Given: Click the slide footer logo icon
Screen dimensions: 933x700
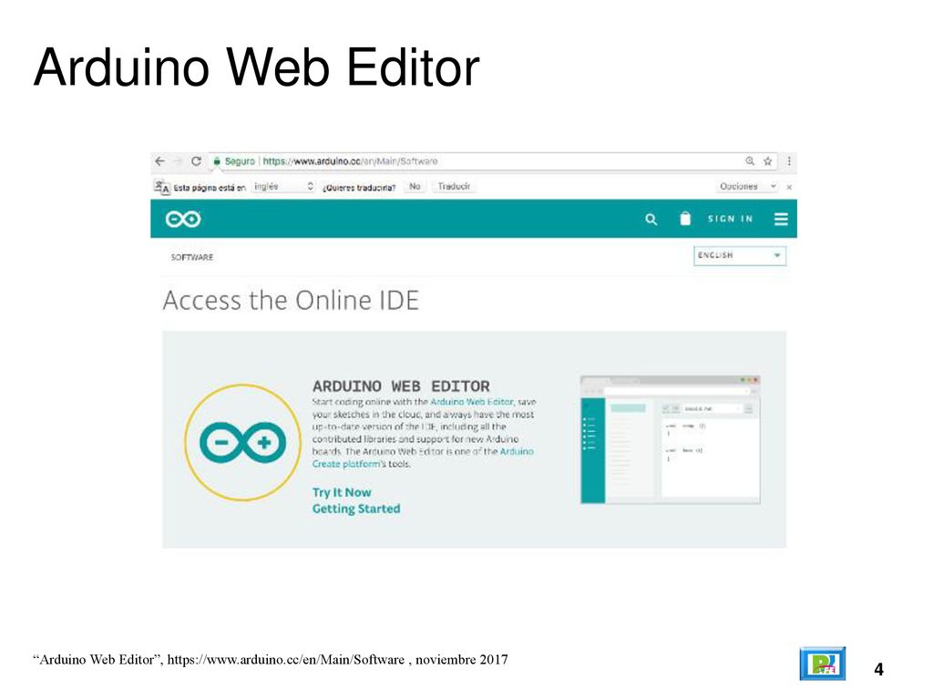Looking at the screenshot, I should click(823, 664).
